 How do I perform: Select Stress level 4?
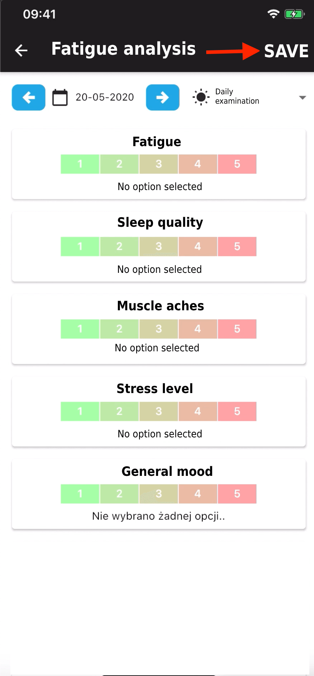click(x=198, y=411)
